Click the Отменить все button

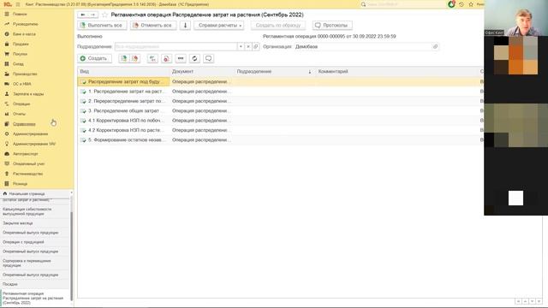[x=153, y=25]
